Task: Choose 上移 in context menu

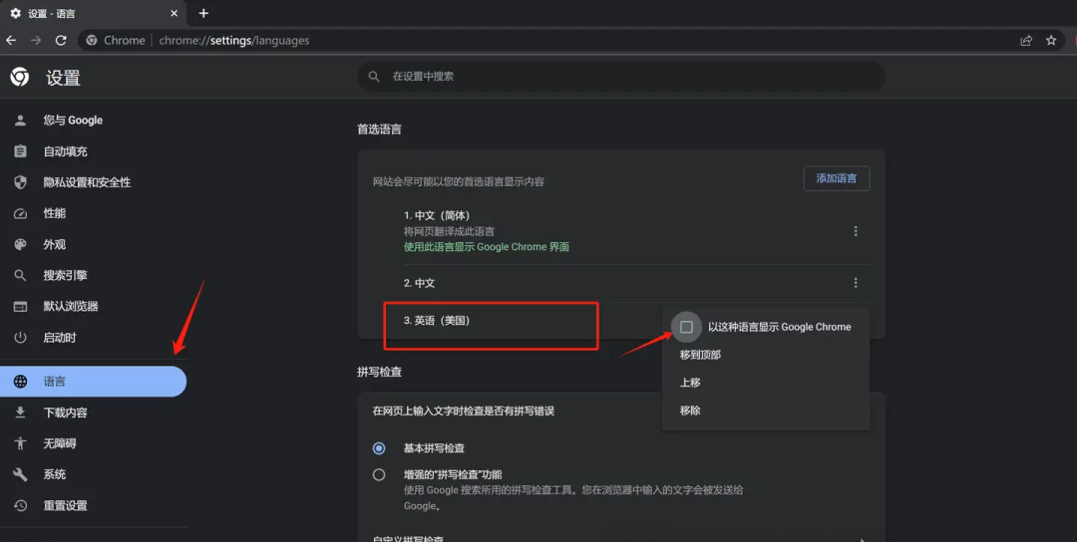Action: point(690,383)
